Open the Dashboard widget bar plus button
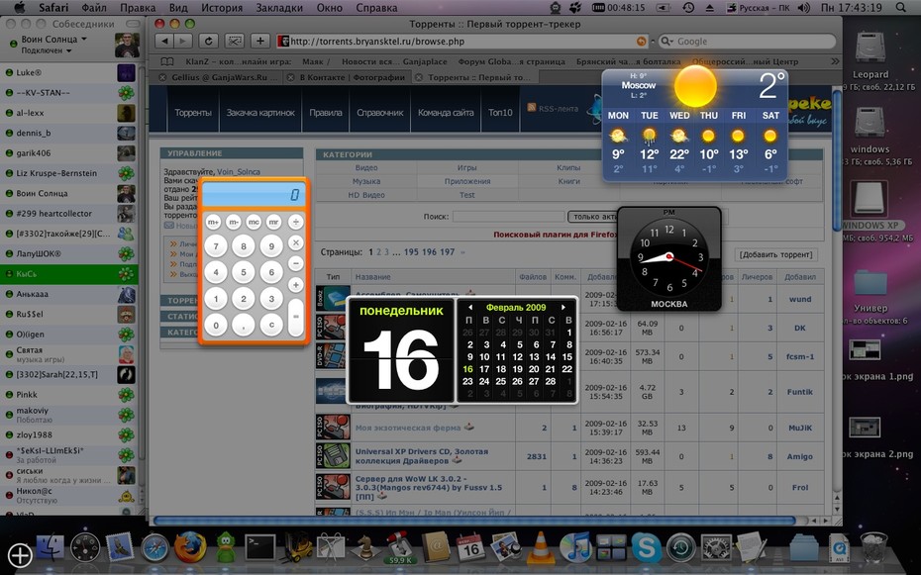921x575 pixels. (20, 554)
